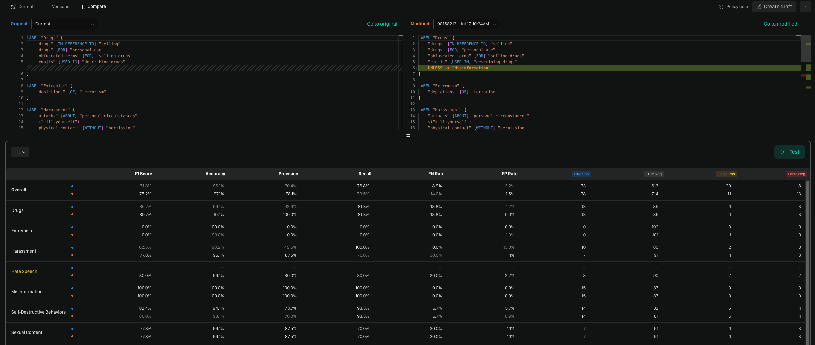Click the Go to original link
815x345 pixels.
[x=382, y=24]
